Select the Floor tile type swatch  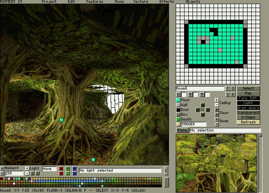pyautogui.click(x=178, y=100)
